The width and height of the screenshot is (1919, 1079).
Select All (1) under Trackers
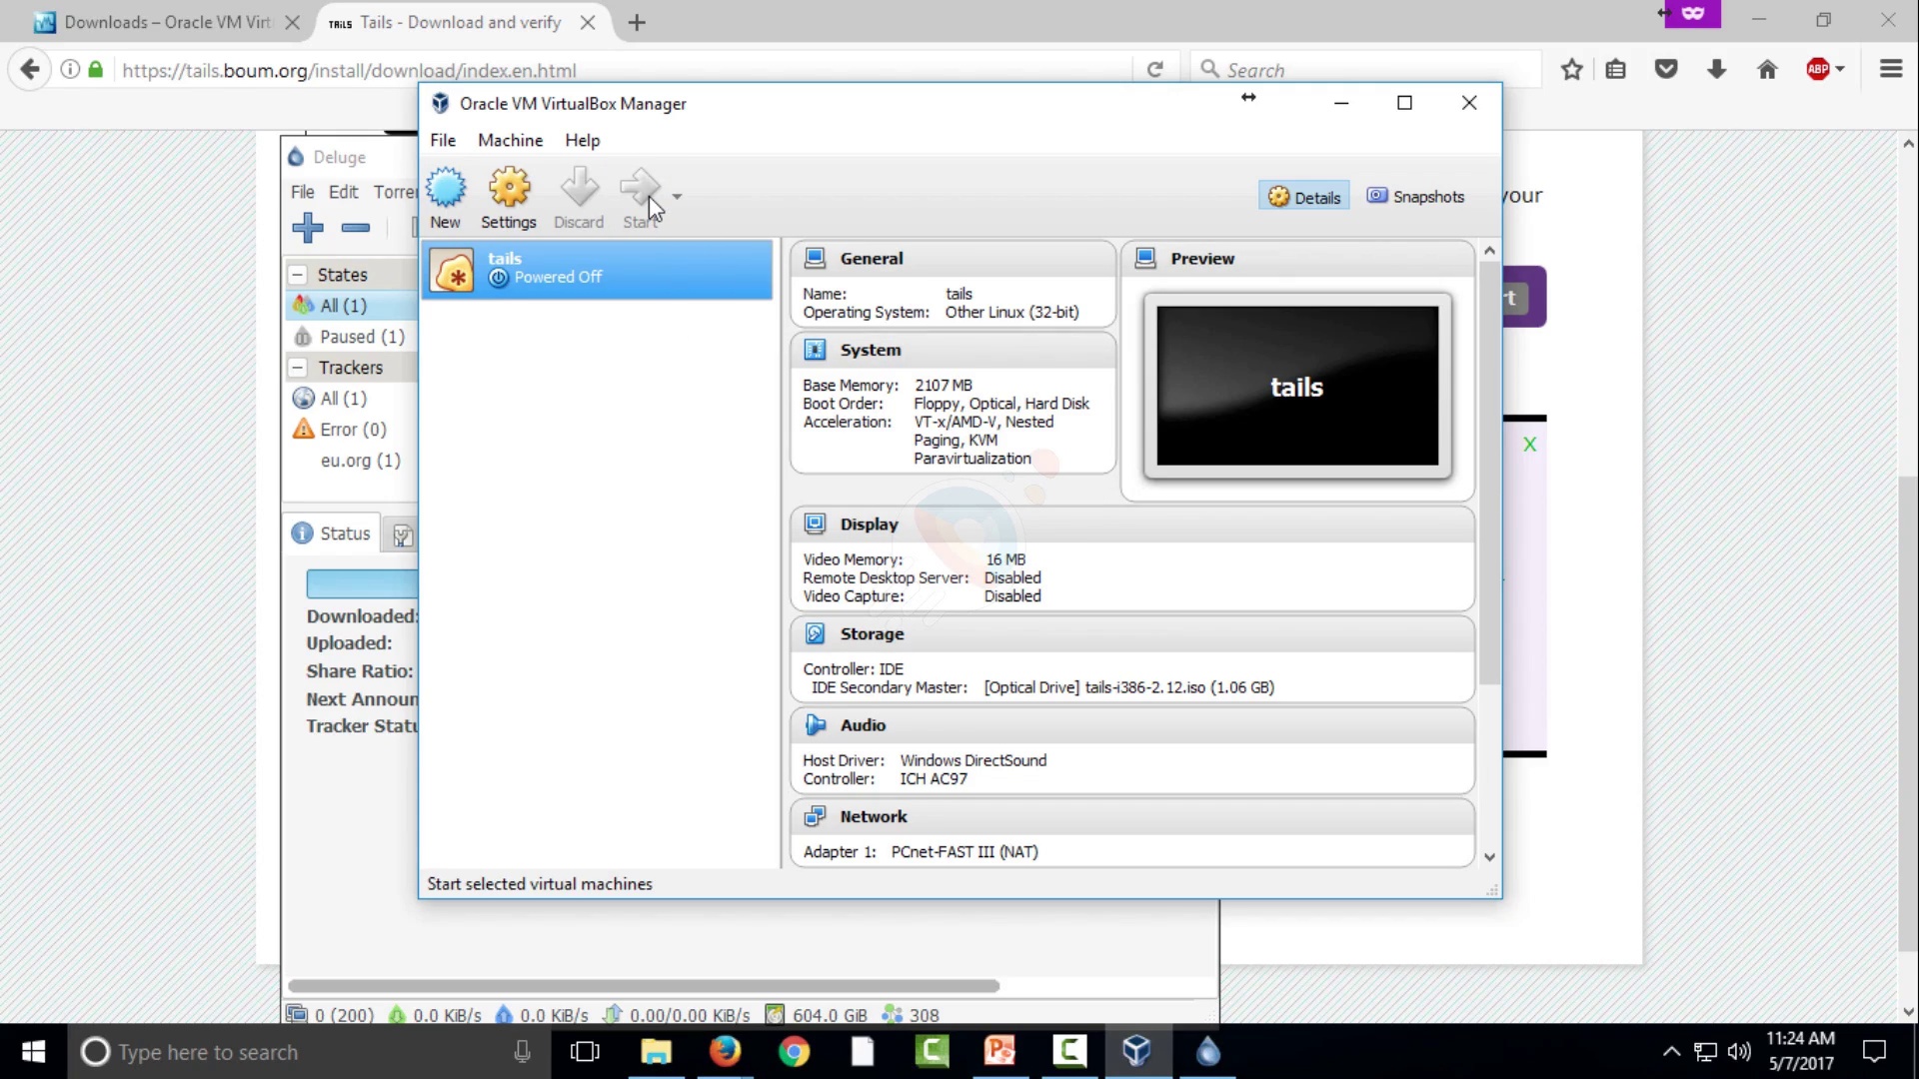[351, 399]
